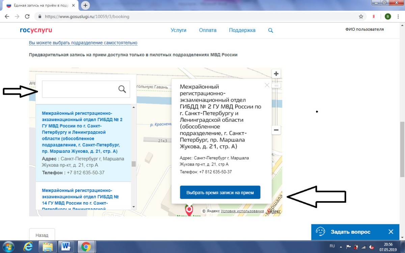Click the map zoom slider handle
This screenshot has width=405, height=253.
click(276, 86)
